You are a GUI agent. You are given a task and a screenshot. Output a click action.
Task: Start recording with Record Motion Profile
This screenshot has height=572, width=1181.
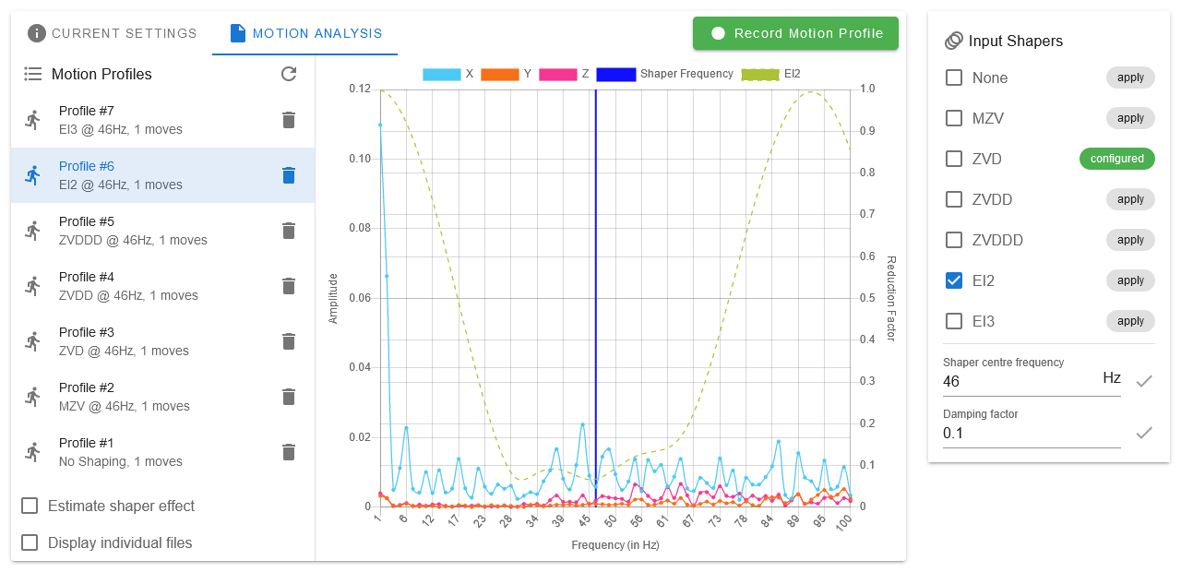(795, 33)
